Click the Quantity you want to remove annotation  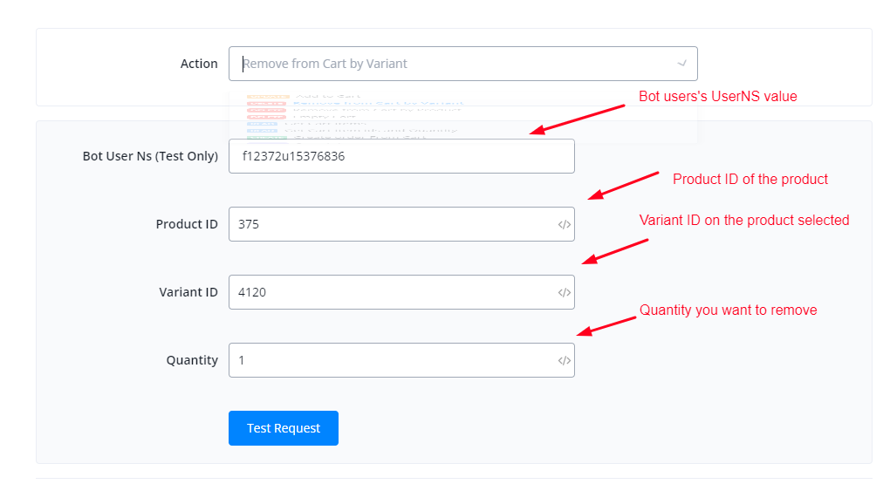(728, 310)
